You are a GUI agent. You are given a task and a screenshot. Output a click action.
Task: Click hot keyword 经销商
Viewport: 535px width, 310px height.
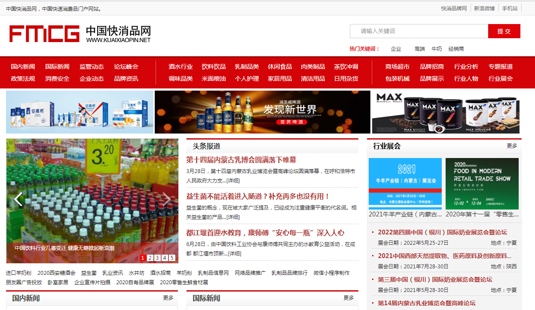click(456, 49)
